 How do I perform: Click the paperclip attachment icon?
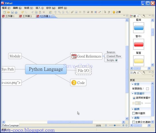click(72, 12)
